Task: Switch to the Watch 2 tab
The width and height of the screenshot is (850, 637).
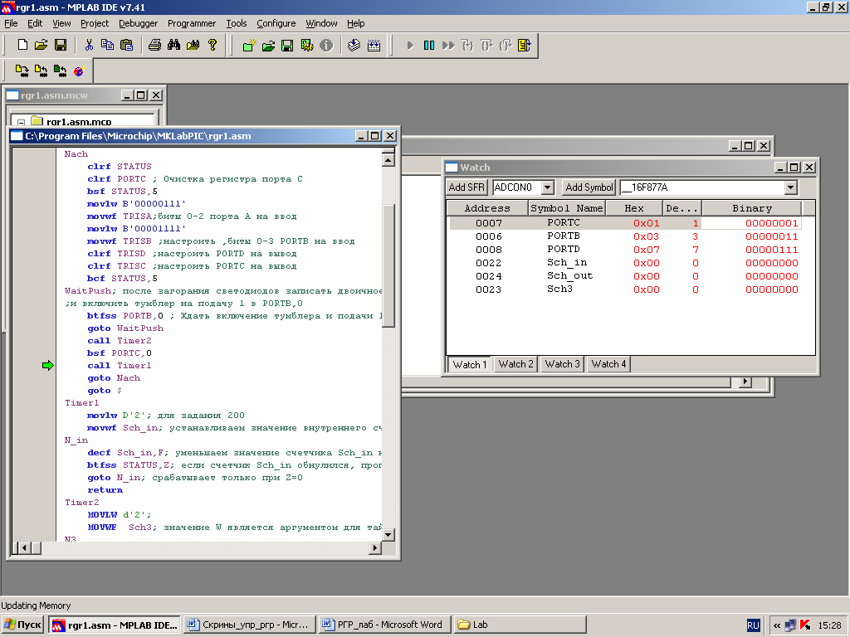Action: 515,364
